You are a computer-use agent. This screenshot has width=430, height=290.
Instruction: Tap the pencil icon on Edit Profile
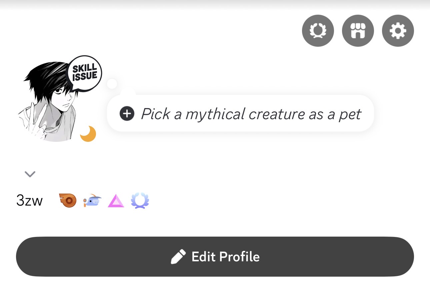[x=178, y=257]
